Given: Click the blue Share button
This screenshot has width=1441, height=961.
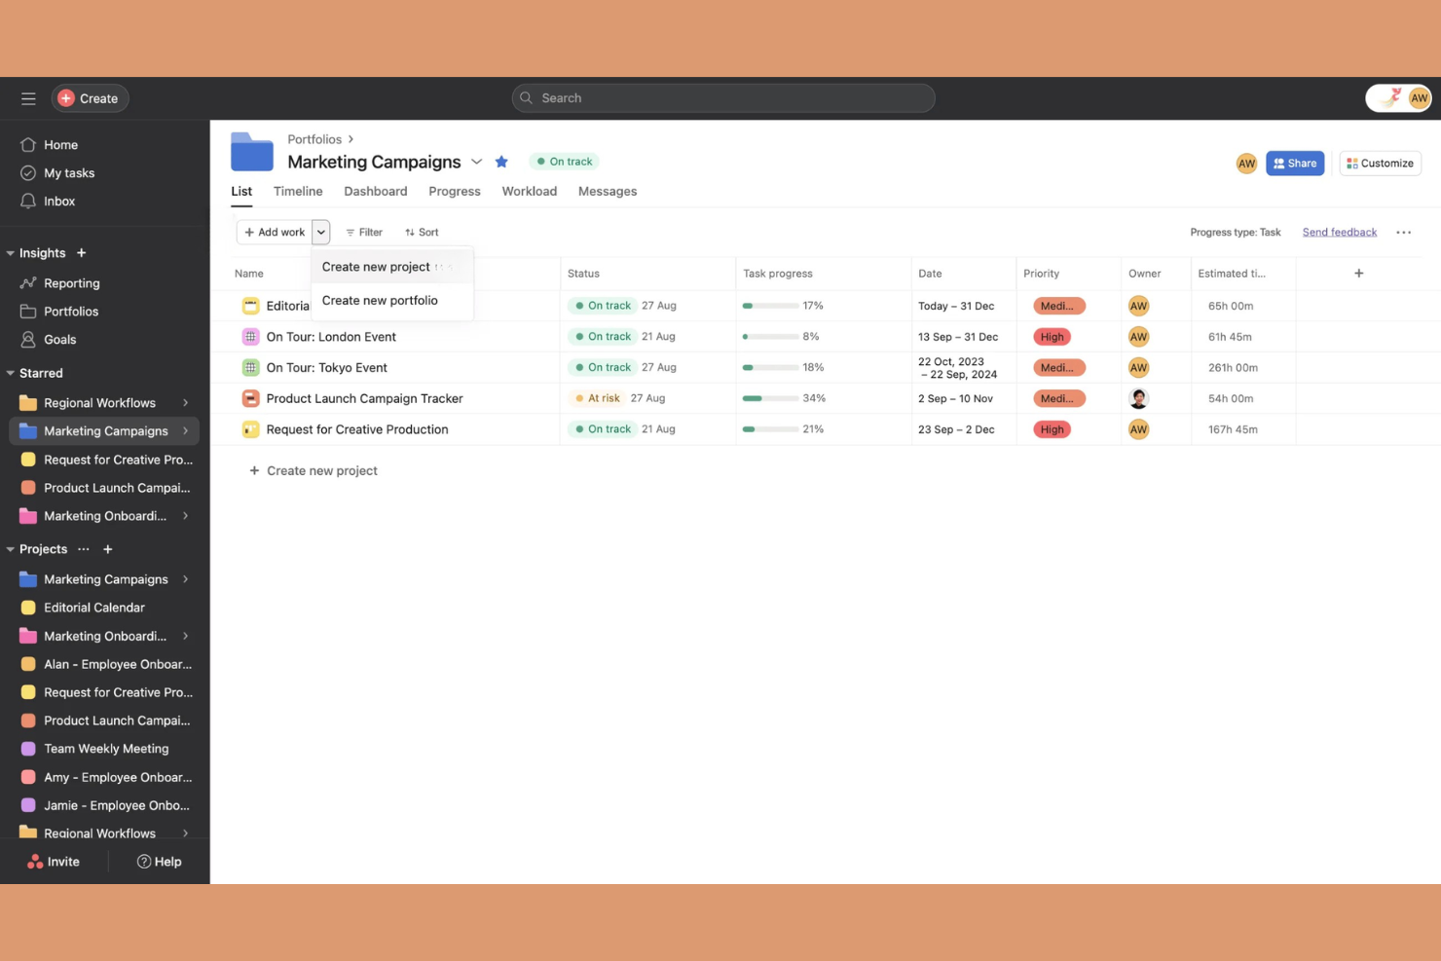Looking at the screenshot, I should pos(1295,164).
